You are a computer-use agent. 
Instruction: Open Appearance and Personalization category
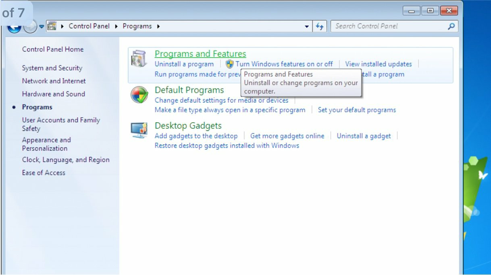coord(46,144)
